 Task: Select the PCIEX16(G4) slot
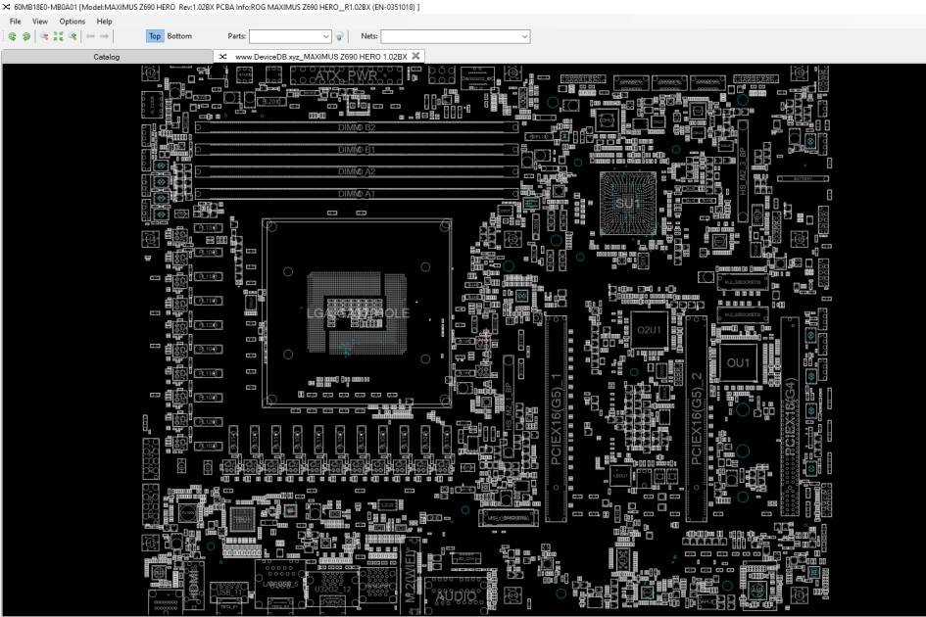[790, 417]
